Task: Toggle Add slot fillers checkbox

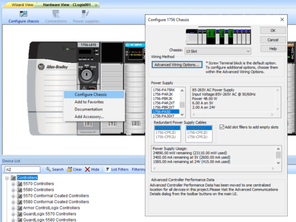Action: point(222,127)
